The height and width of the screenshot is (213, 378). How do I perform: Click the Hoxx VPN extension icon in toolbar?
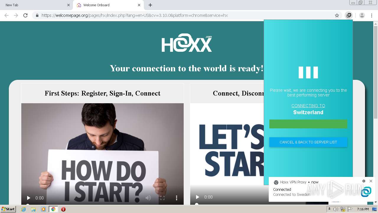tap(349, 15)
